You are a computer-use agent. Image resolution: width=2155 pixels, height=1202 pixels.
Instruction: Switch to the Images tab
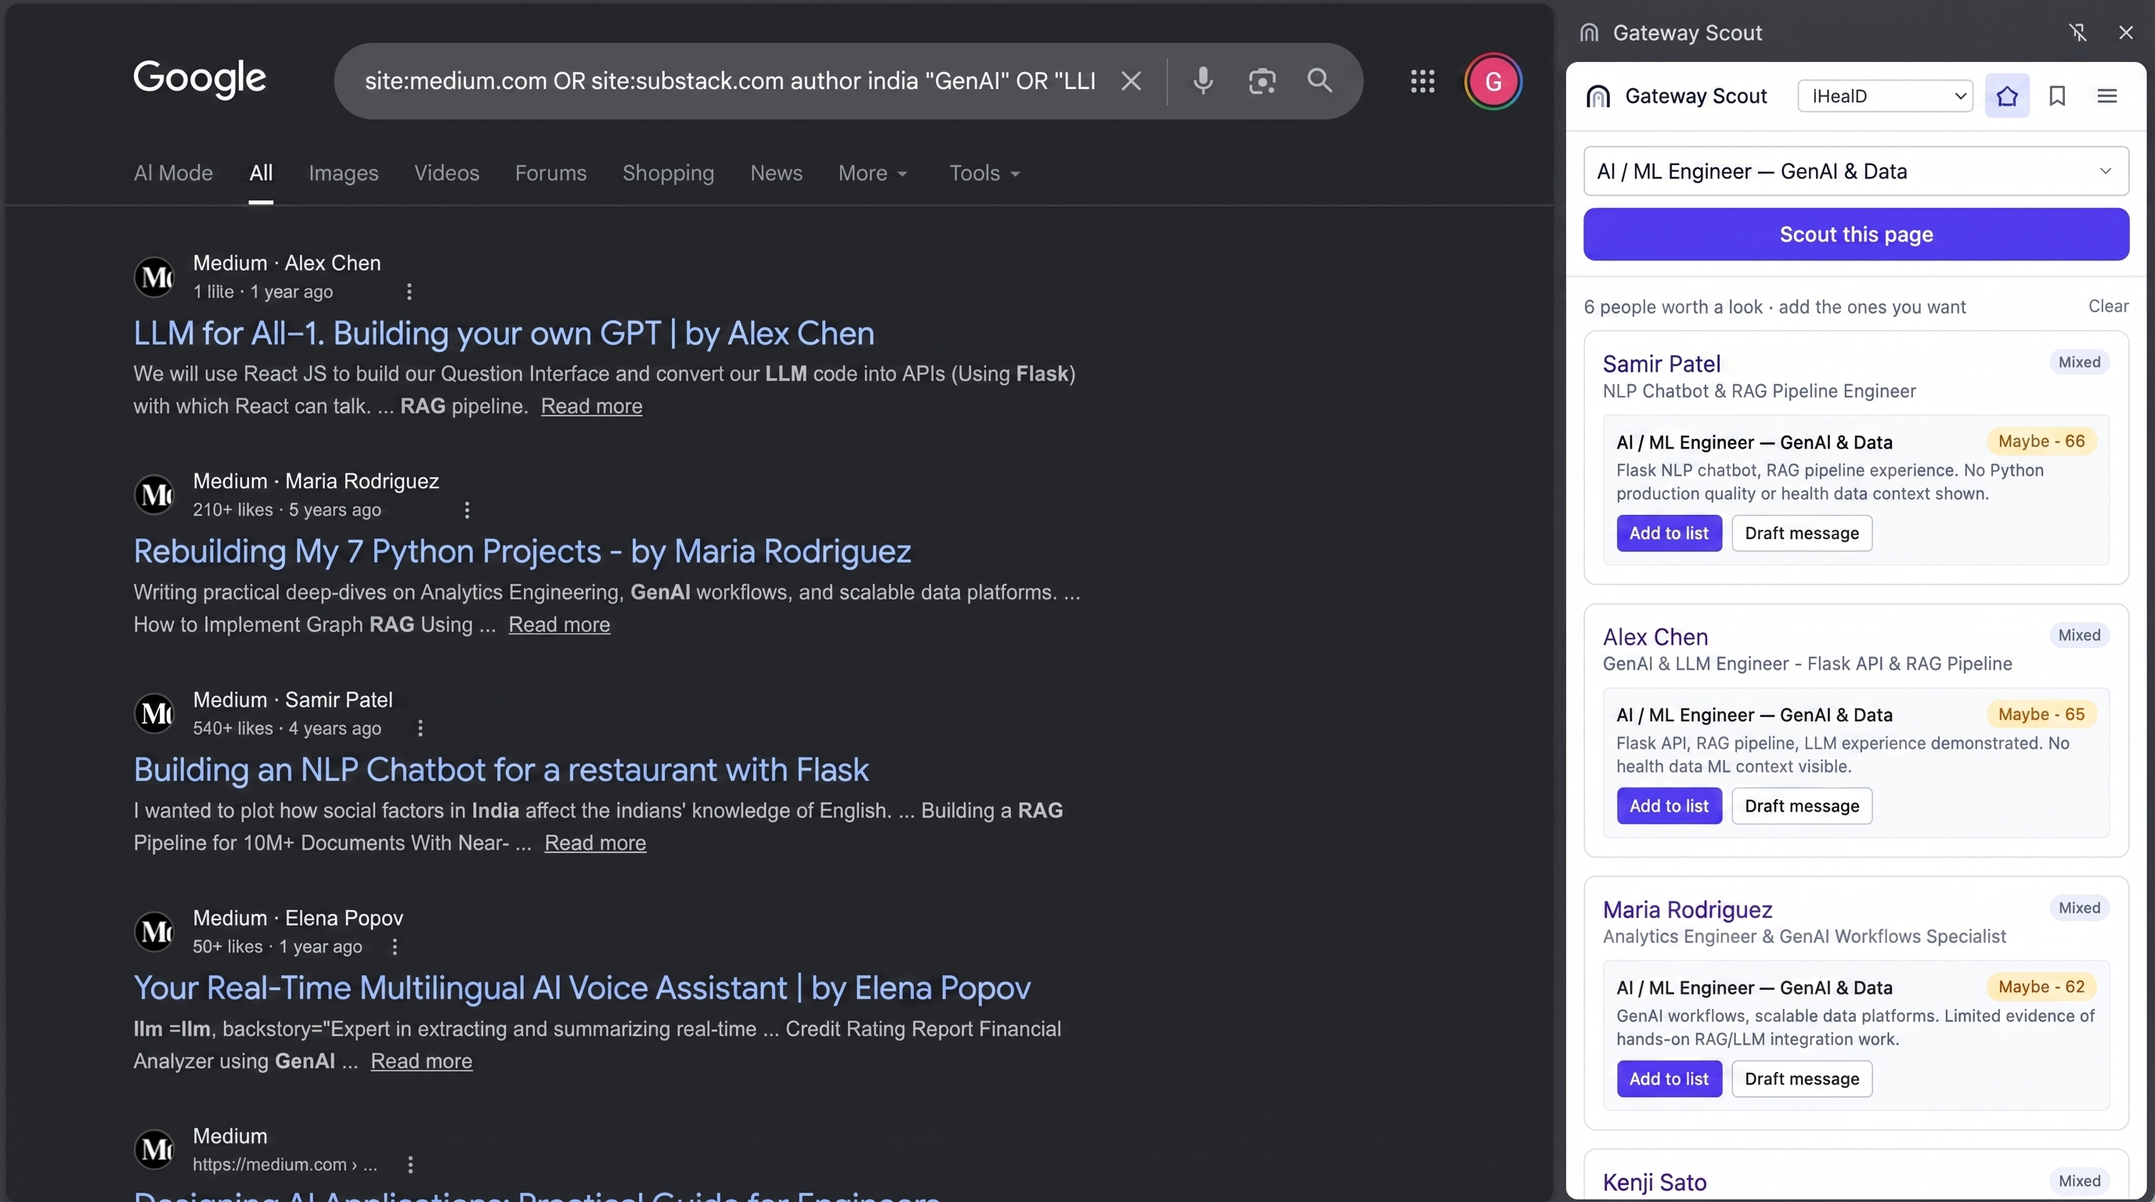click(344, 173)
